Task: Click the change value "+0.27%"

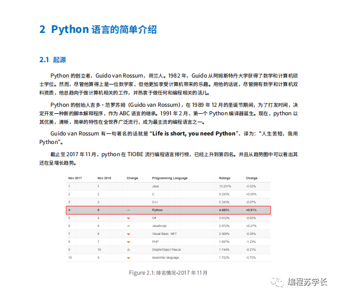Action: pyautogui.click(x=251, y=226)
